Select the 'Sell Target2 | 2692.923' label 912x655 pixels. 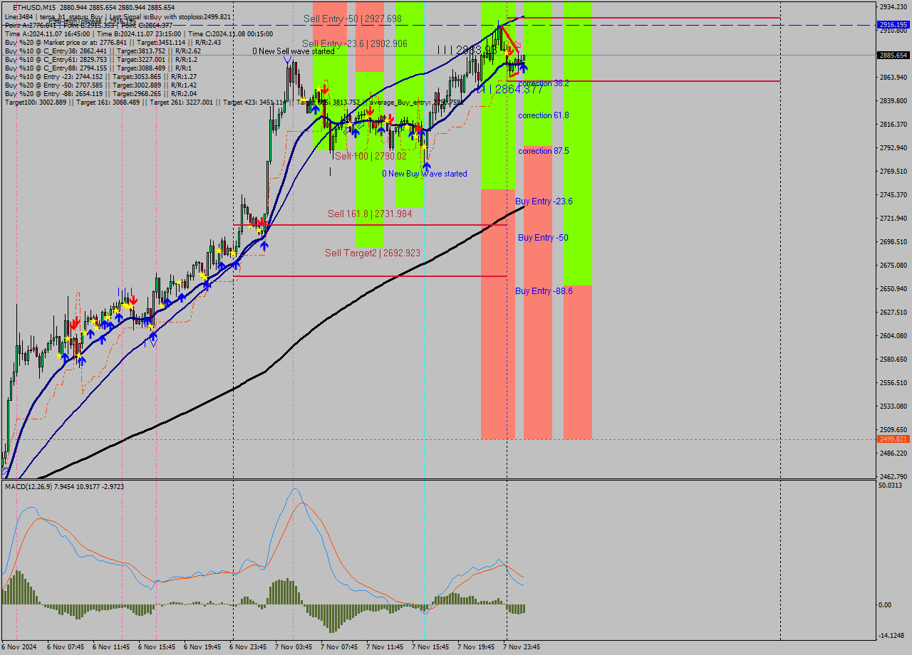click(373, 253)
